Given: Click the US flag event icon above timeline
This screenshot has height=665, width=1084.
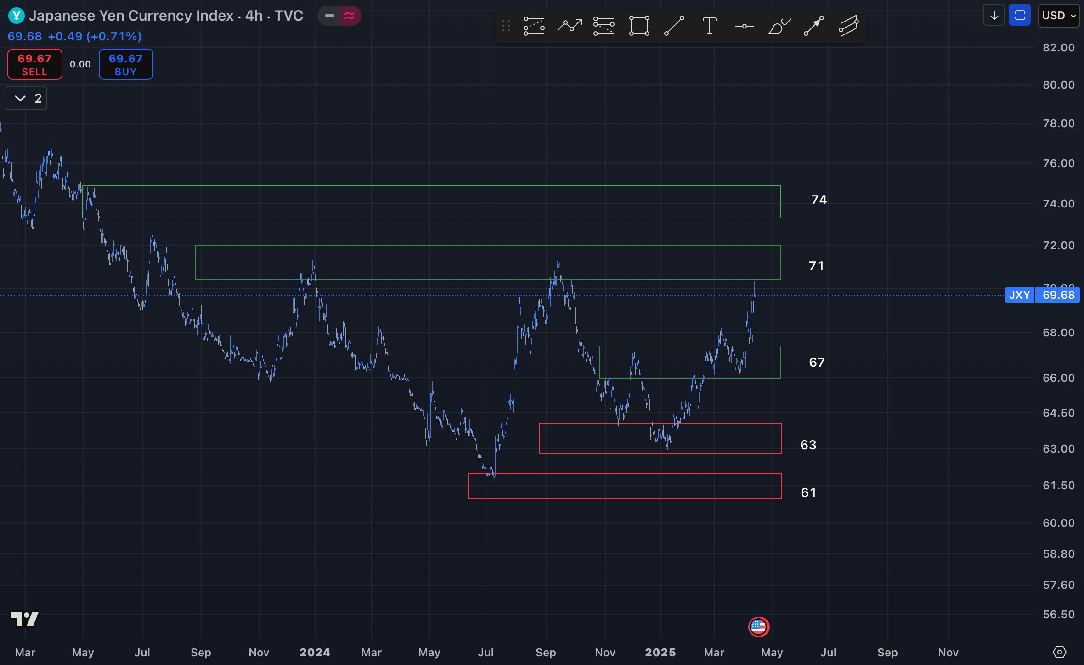Looking at the screenshot, I should click(759, 627).
